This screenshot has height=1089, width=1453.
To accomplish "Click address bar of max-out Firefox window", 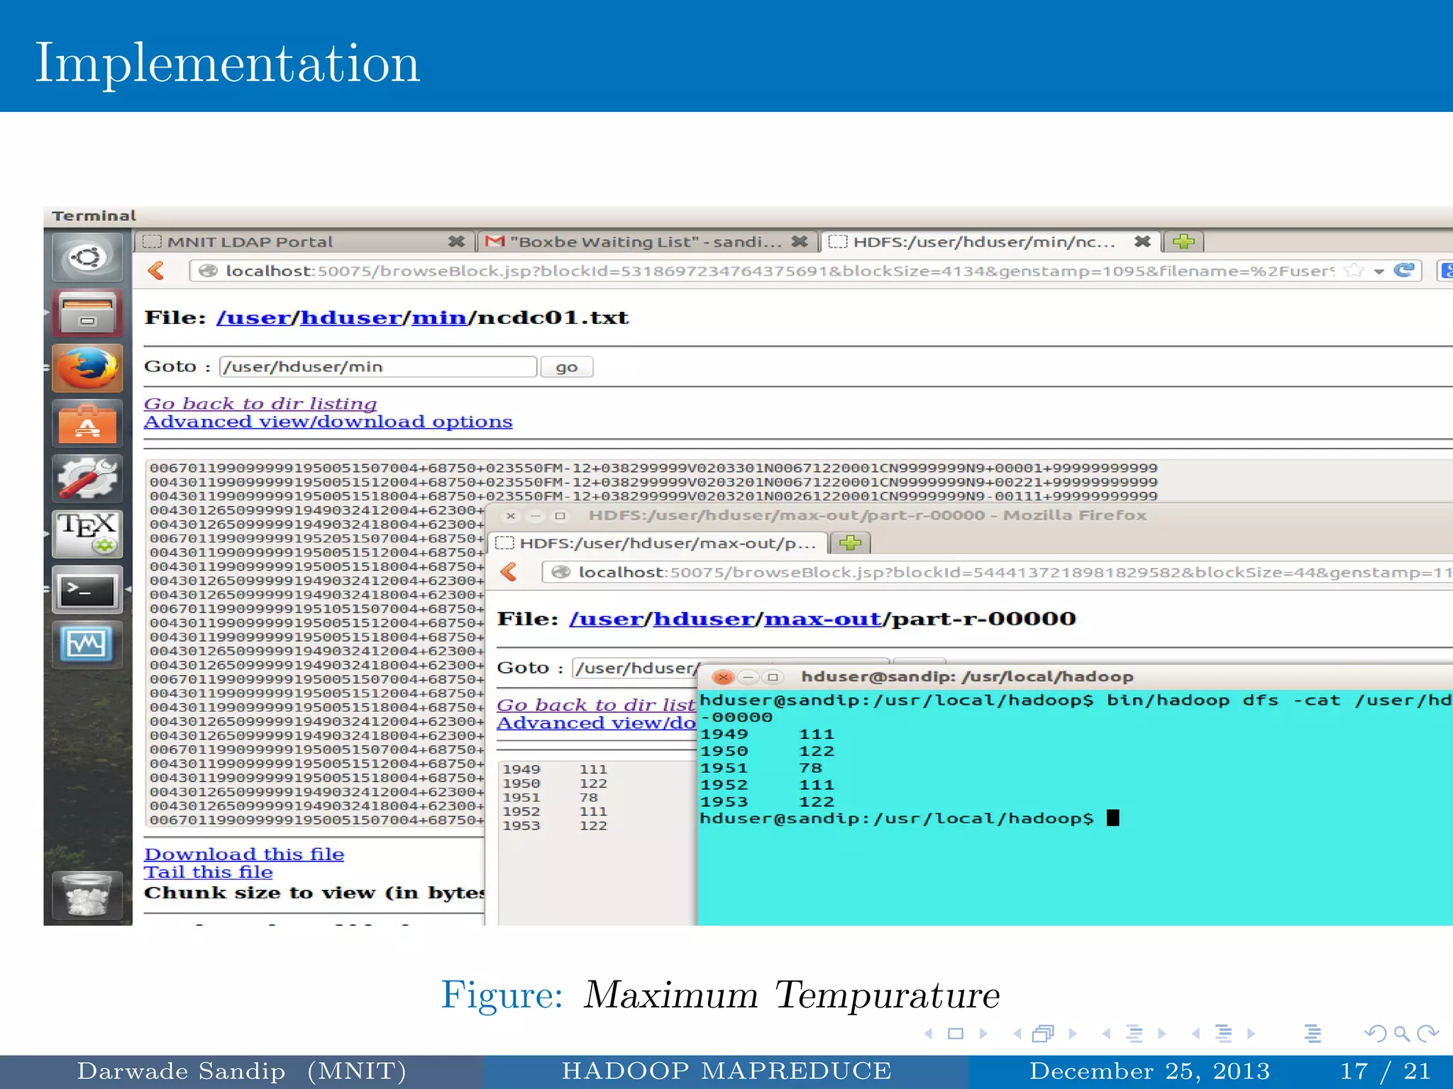I will coord(997,572).
